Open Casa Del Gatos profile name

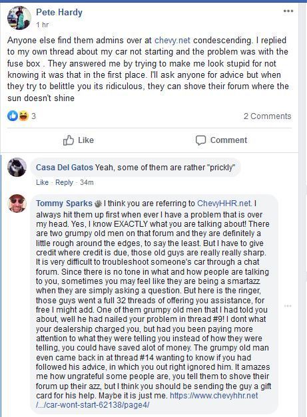click(65, 168)
